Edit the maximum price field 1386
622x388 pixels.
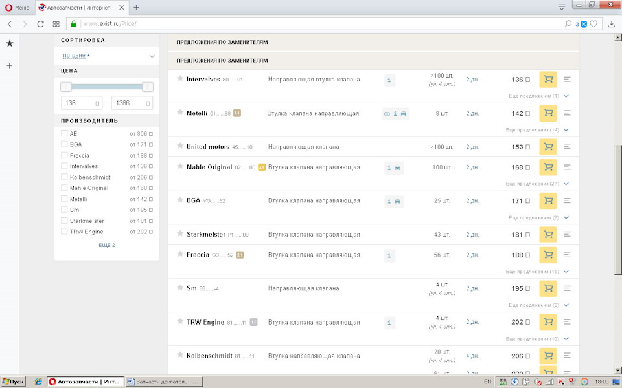coord(132,103)
